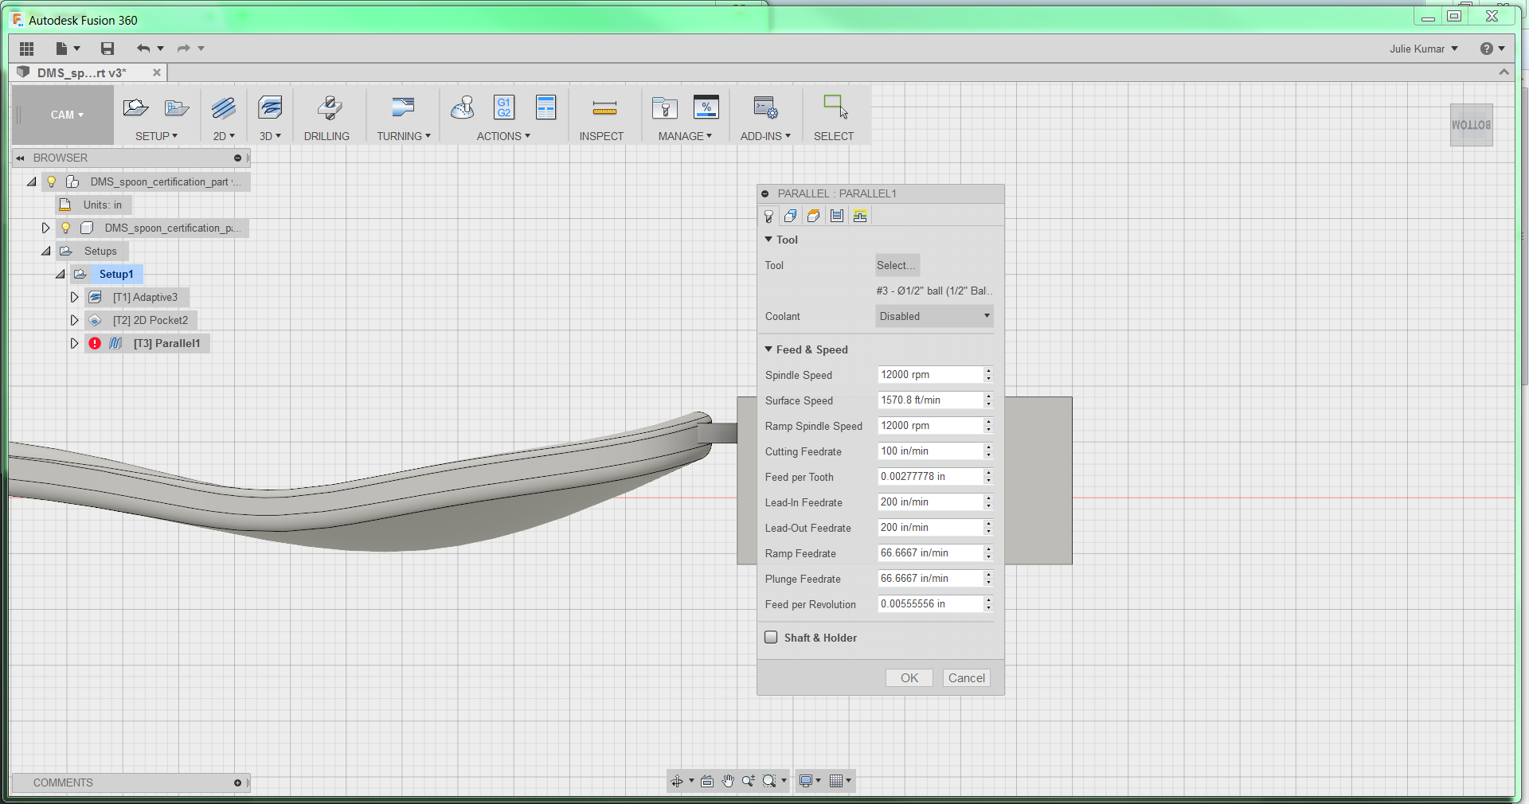This screenshot has width=1529, height=804.
Task: Collapse the Feed & Speed section
Action: click(x=768, y=349)
